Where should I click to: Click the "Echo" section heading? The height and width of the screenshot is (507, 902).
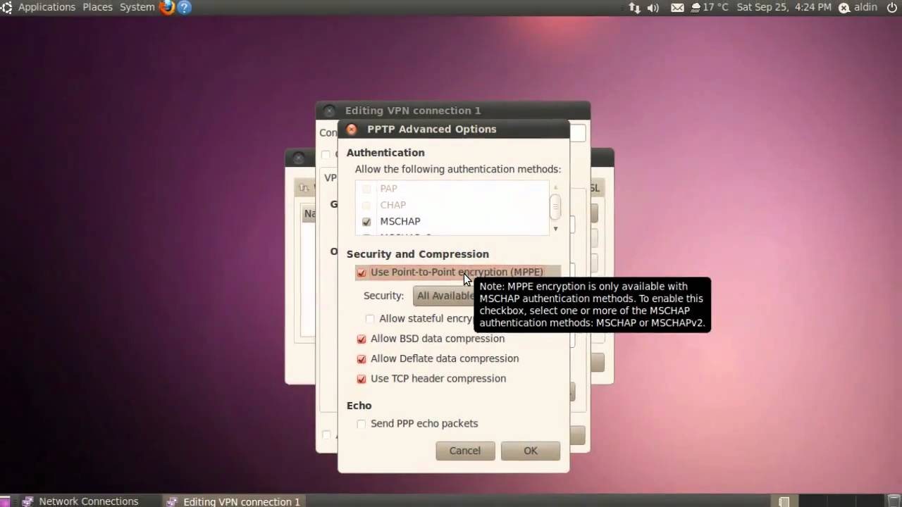(x=359, y=406)
